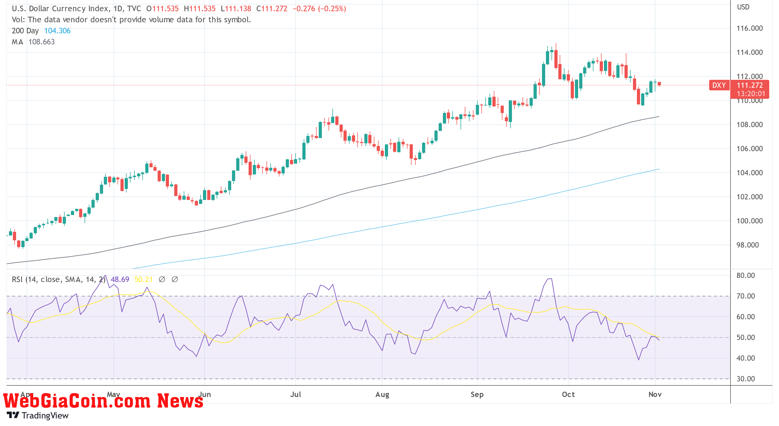Image resolution: width=779 pixels, height=426 pixels.
Task: Click the 114.000 price axis label
Action: pos(749,52)
